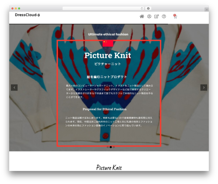Go to the home page icon
The image size is (218, 184).
(x=142, y=17)
